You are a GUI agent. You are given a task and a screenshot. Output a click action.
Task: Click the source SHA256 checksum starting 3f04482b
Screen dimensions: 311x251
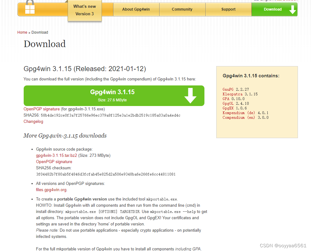click(x=106, y=174)
